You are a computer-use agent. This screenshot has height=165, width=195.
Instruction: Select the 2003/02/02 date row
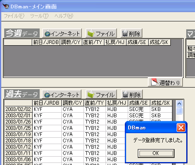click(18, 109)
